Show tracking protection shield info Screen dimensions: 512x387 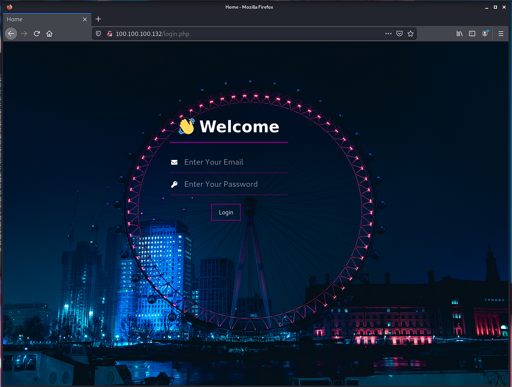click(x=98, y=34)
